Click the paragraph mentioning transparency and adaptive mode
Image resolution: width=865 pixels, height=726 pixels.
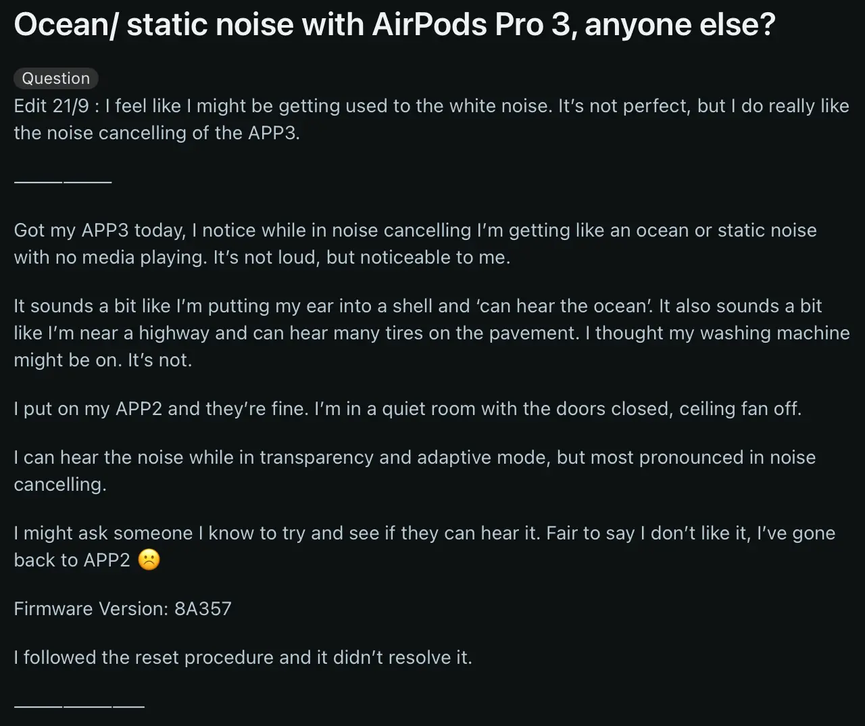click(x=414, y=470)
